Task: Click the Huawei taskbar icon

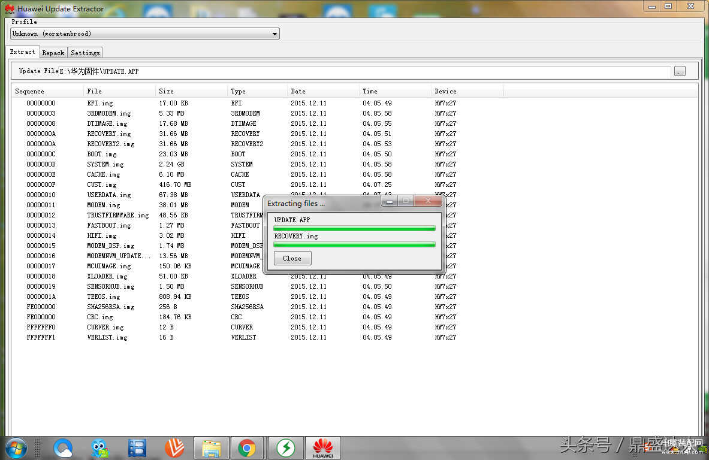Action: tap(323, 447)
